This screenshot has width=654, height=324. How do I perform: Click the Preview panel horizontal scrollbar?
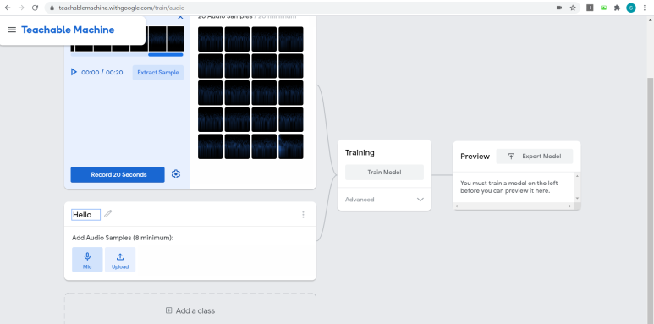tap(514, 206)
